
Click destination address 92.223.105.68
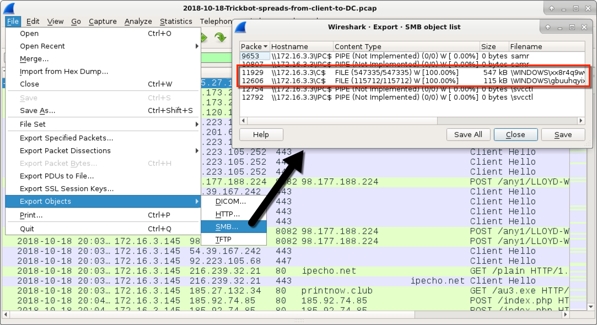225,261
